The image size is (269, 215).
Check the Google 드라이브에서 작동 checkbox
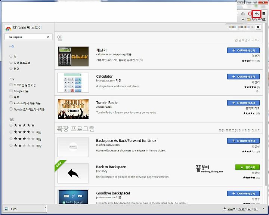[11, 109]
